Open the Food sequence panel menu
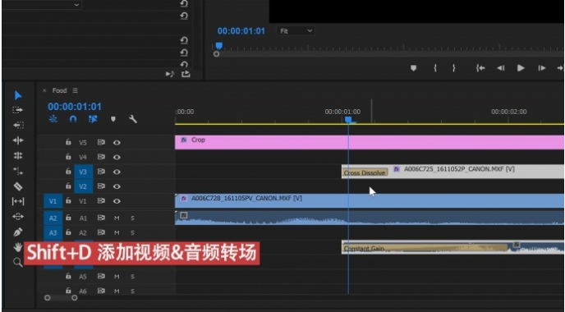This screenshot has height=312, width=565. tap(75, 90)
